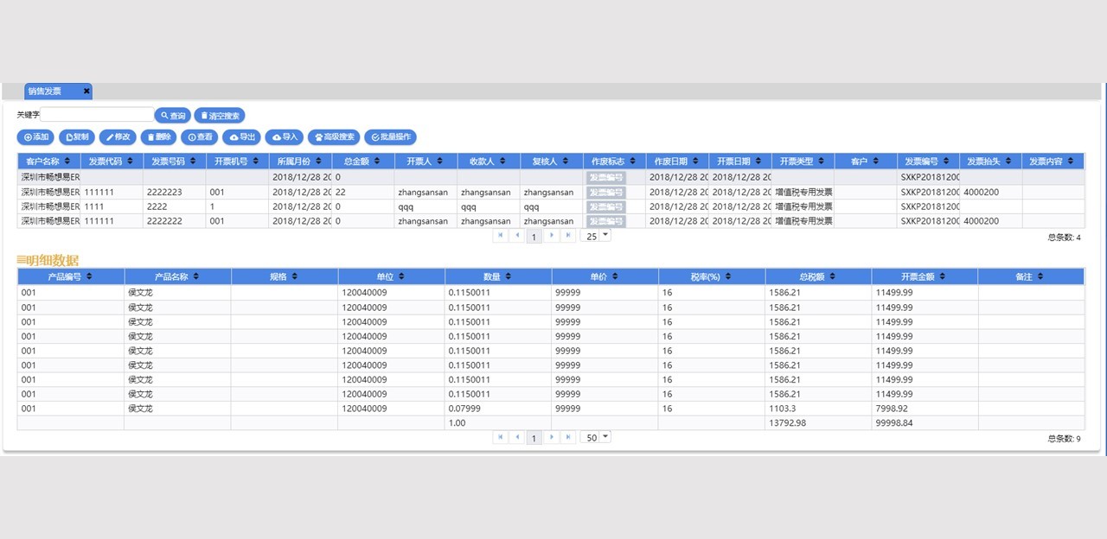
Task: Click the 导出 export button
Action: (241, 137)
